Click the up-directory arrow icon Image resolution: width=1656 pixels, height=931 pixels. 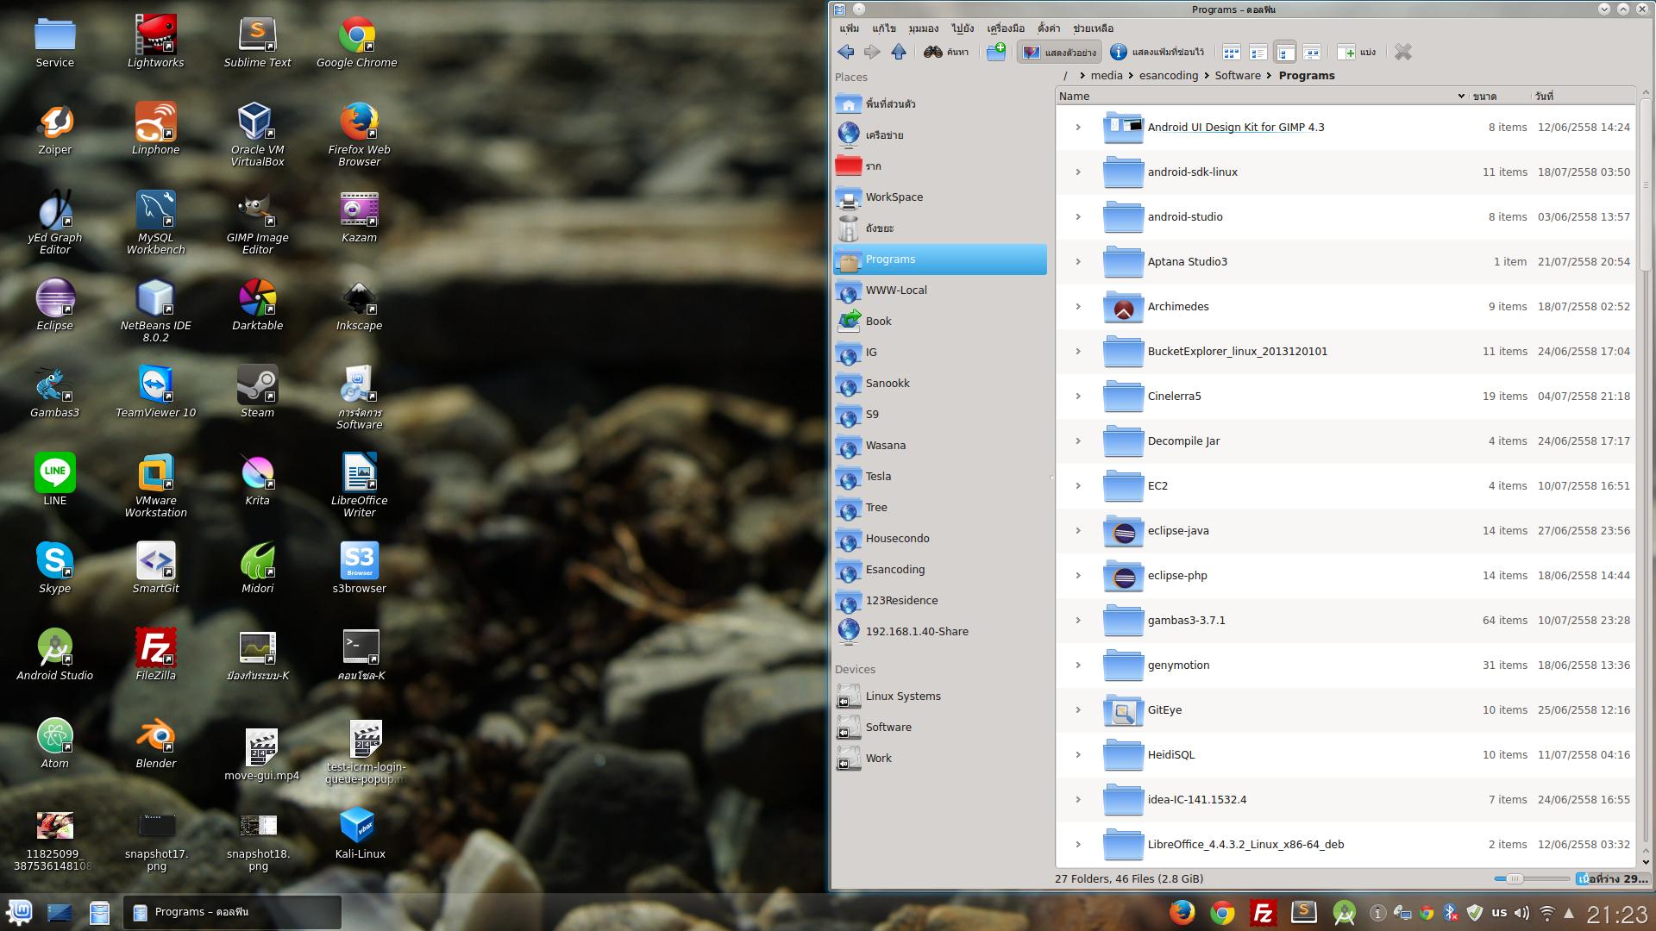tap(899, 53)
